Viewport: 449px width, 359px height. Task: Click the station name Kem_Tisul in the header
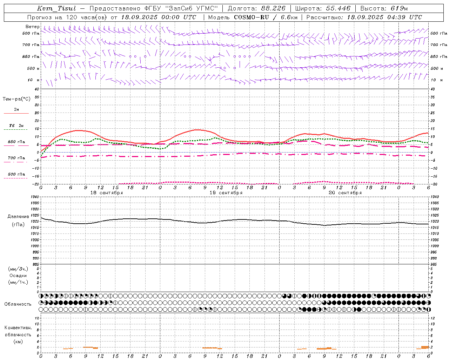click(56, 8)
